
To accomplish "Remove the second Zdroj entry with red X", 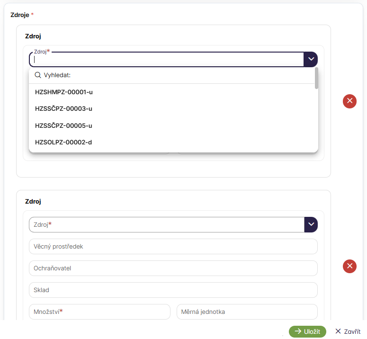I will click(349, 267).
